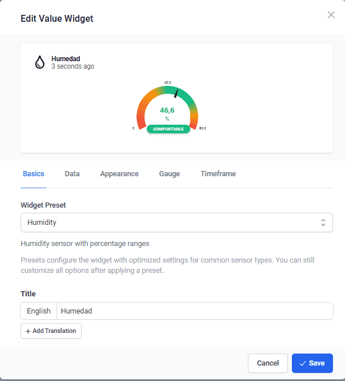Click the Cancel button
Viewport: 345px width, 381px height.
[x=268, y=363]
